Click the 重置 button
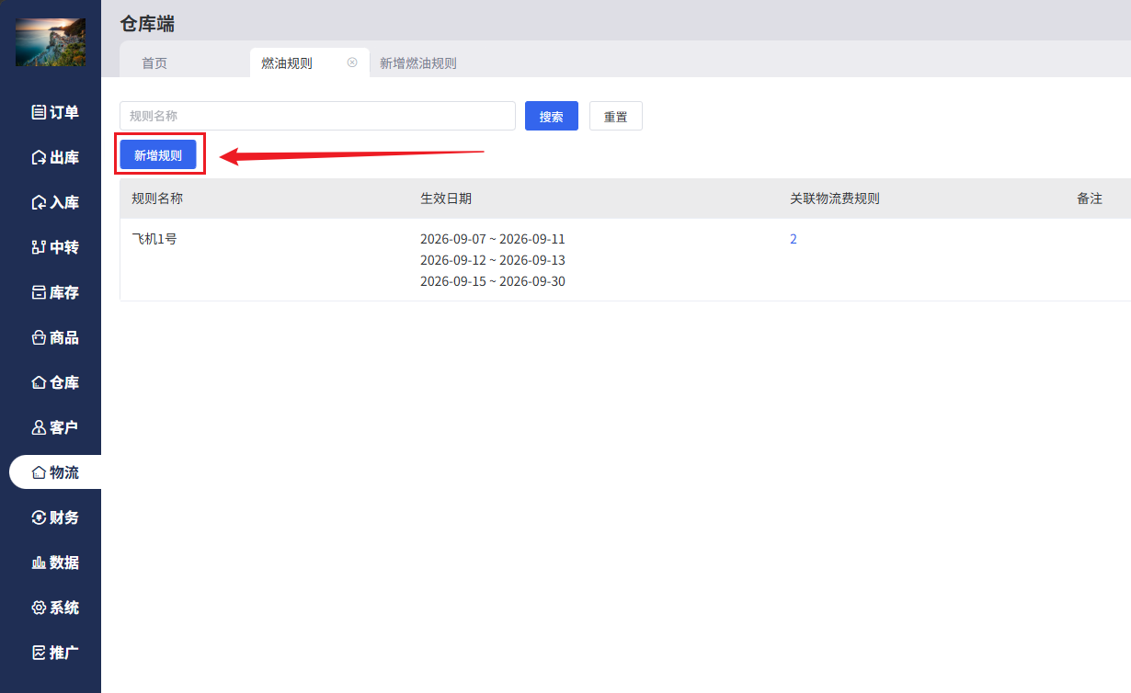 click(x=616, y=116)
